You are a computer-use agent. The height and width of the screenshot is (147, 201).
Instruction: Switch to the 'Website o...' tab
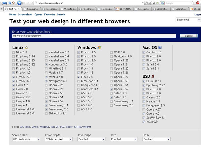pyautogui.click(x=69, y=9)
